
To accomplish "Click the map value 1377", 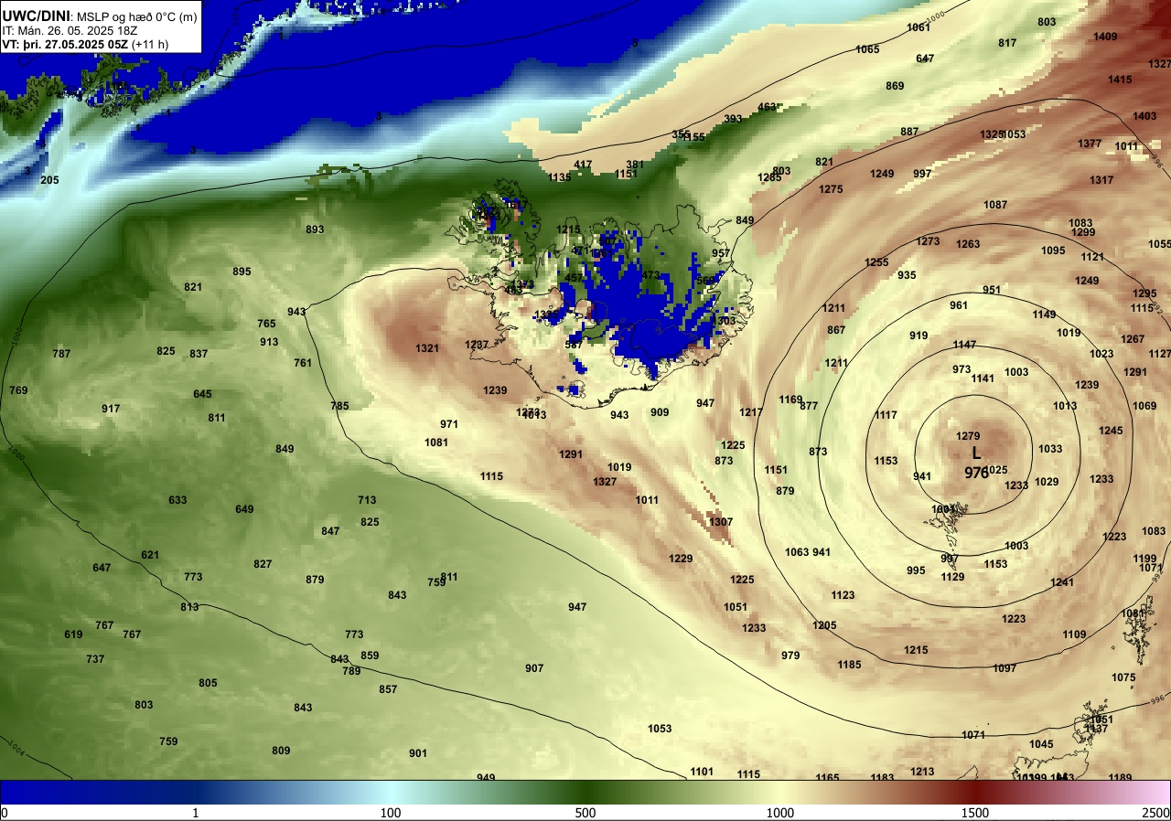I will [1090, 144].
